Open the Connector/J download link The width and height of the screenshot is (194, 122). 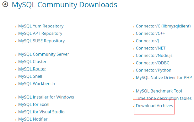click(x=147, y=41)
